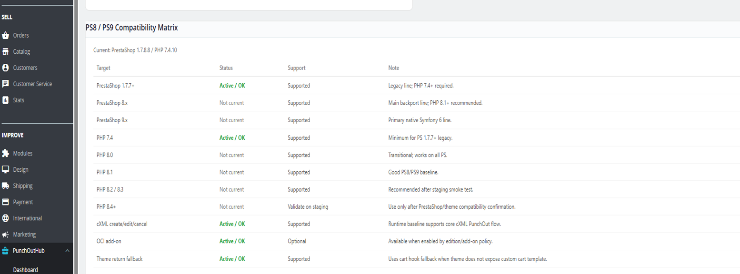Image resolution: width=740 pixels, height=274 pixels.
Task: Click Not current status for PHP 8.4+
Action: pos(231,207)
